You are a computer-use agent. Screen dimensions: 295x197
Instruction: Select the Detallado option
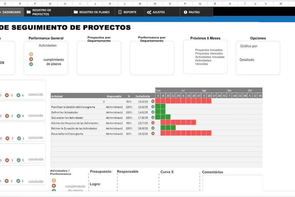[x=247, y=60]
